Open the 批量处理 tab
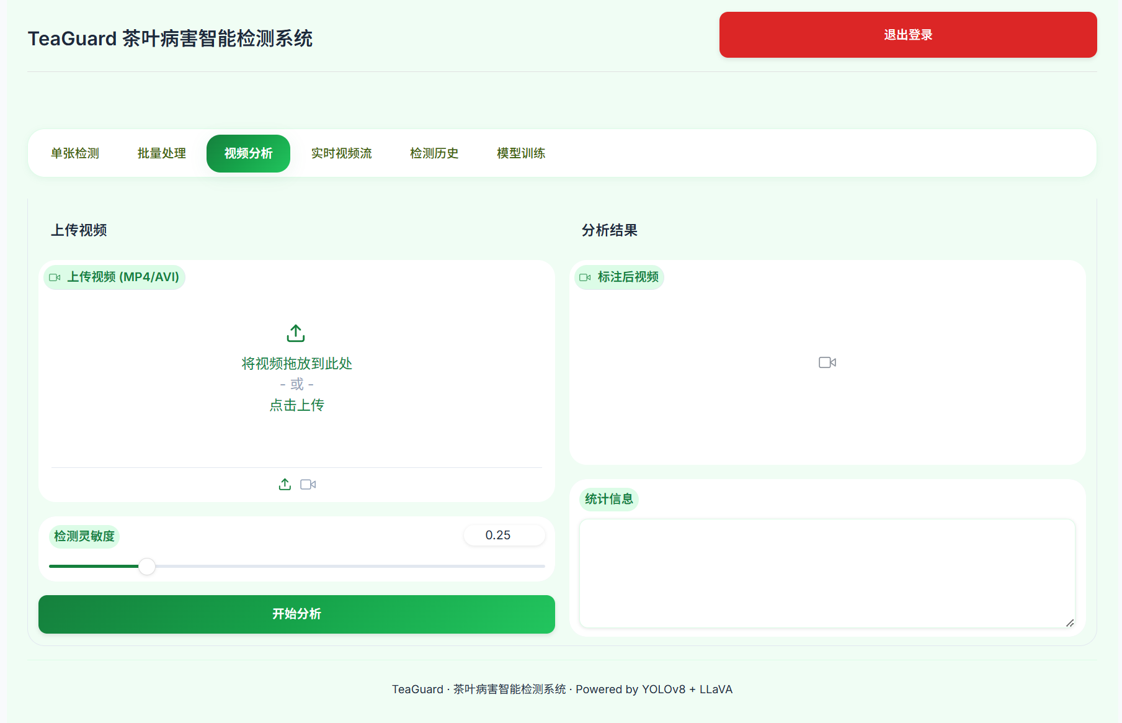1122x723 pixels. [162, 153]
